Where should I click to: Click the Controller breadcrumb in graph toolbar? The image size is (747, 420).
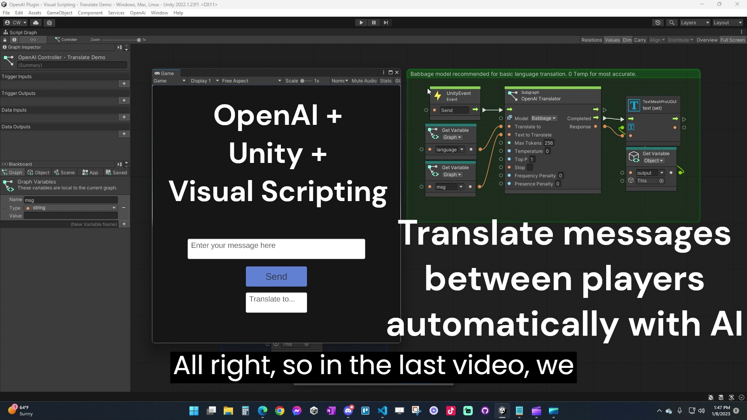[x=66, y=40]
